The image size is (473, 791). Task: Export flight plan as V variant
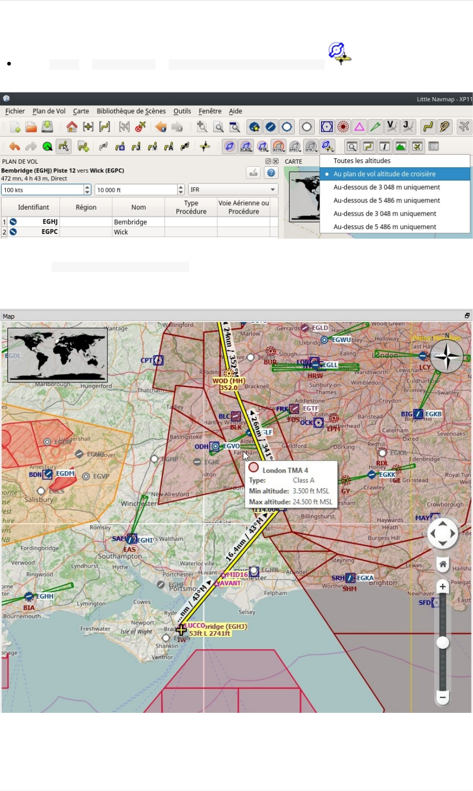click(x=152, y=146)
